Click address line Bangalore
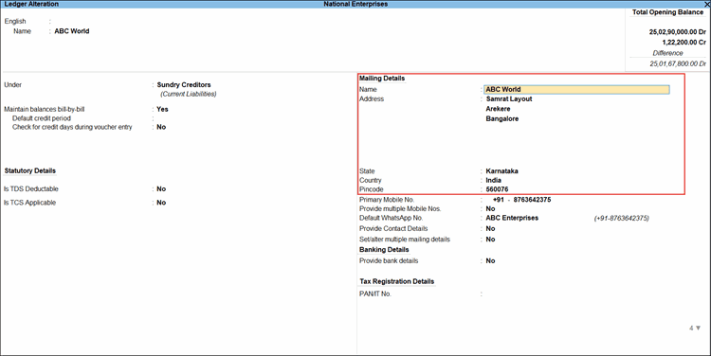Image resolution: width=711 pixels, height=356 pixels. (501, 119)
